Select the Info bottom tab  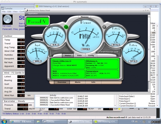(x=93, y=82)
